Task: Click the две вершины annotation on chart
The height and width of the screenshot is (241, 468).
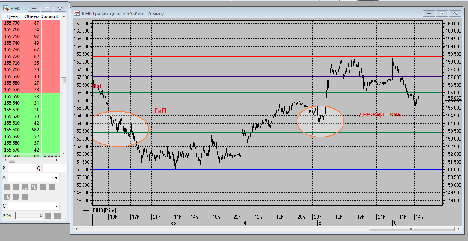Action: (380, 114)
